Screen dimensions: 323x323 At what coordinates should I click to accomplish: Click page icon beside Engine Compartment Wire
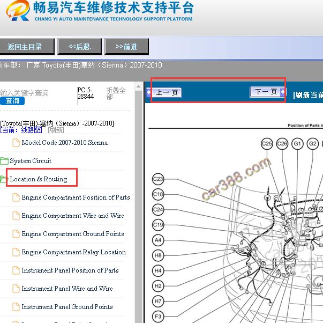coord(16,216)
